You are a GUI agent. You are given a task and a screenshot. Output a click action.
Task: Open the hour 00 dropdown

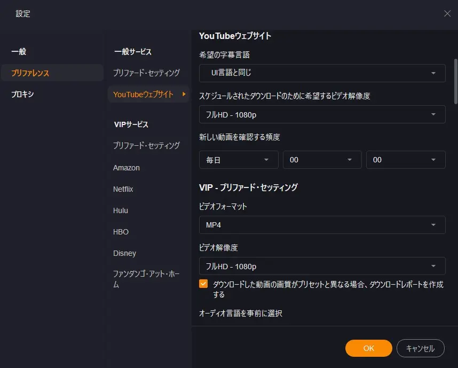pos(322,160)
